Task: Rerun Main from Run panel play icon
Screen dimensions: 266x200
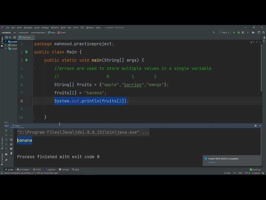Action: coord(6,130)
